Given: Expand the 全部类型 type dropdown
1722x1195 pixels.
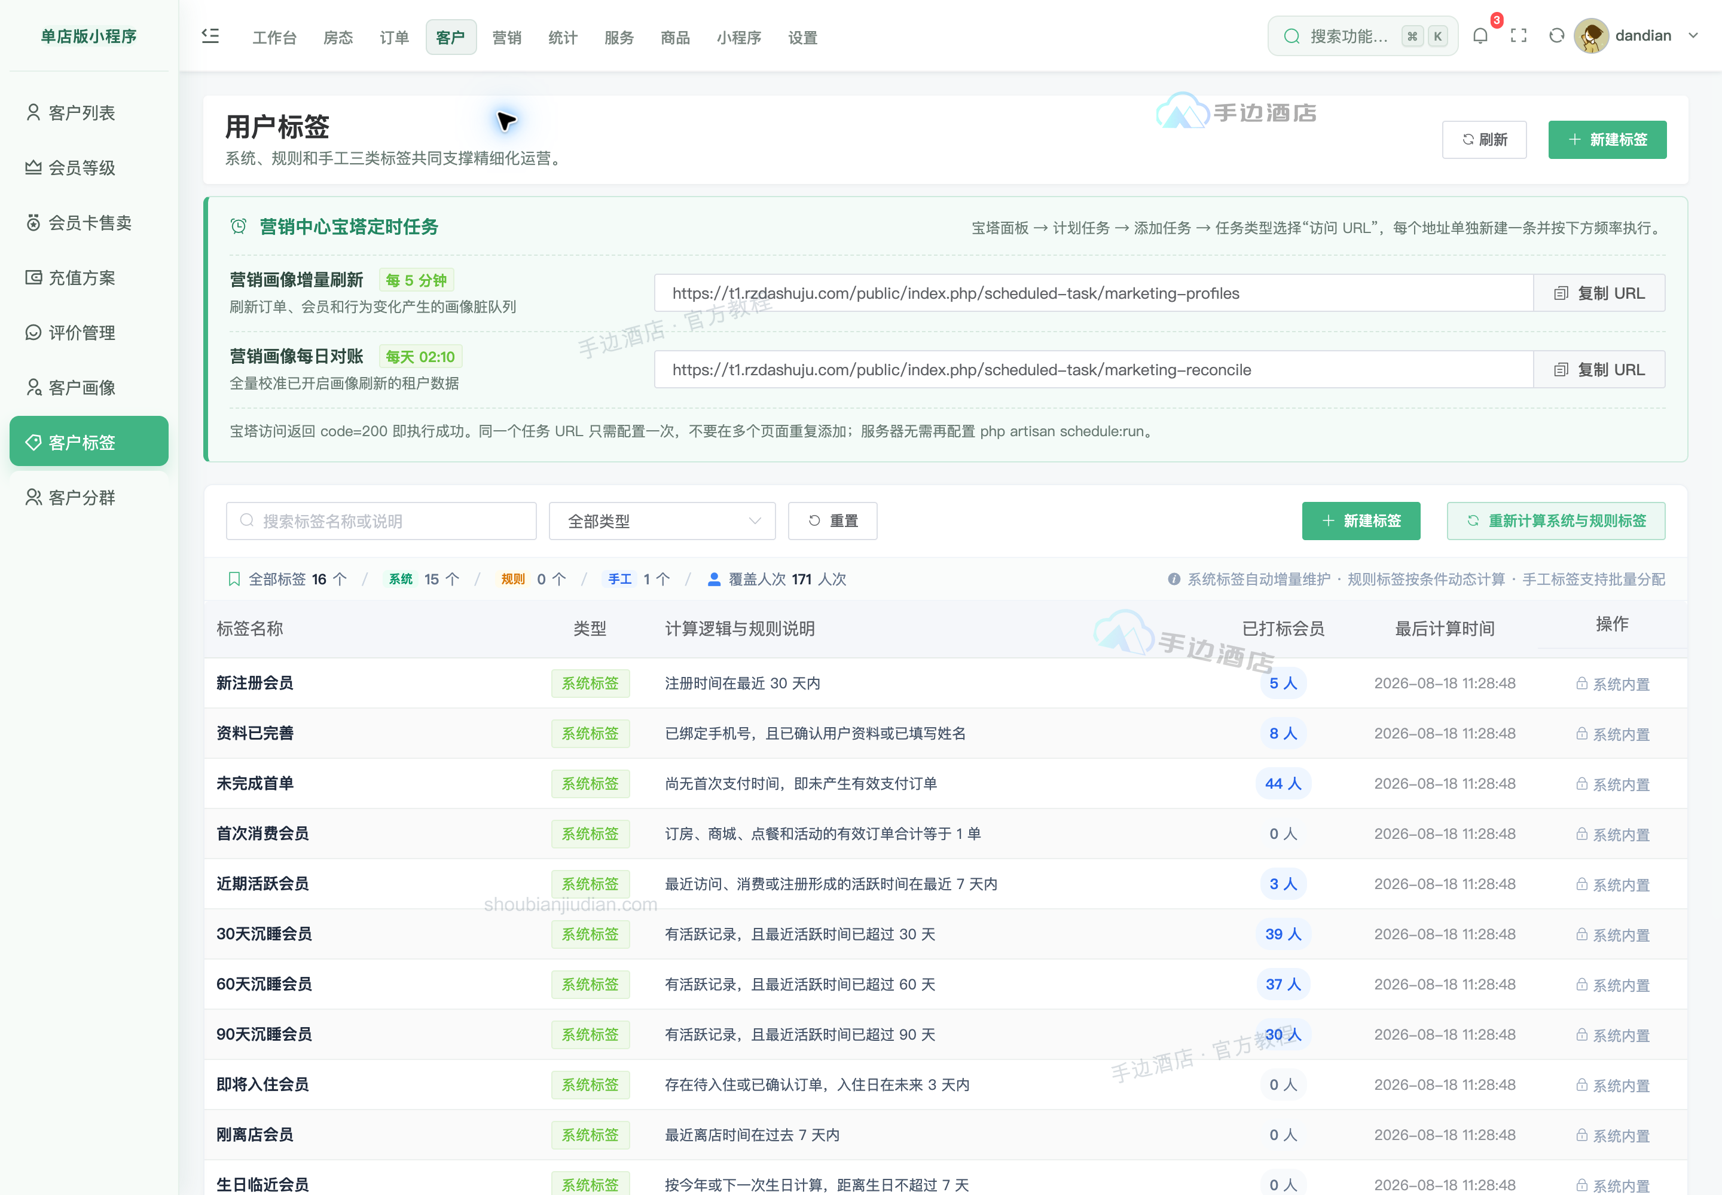Looking at the screenshot, I should point(662,521).
